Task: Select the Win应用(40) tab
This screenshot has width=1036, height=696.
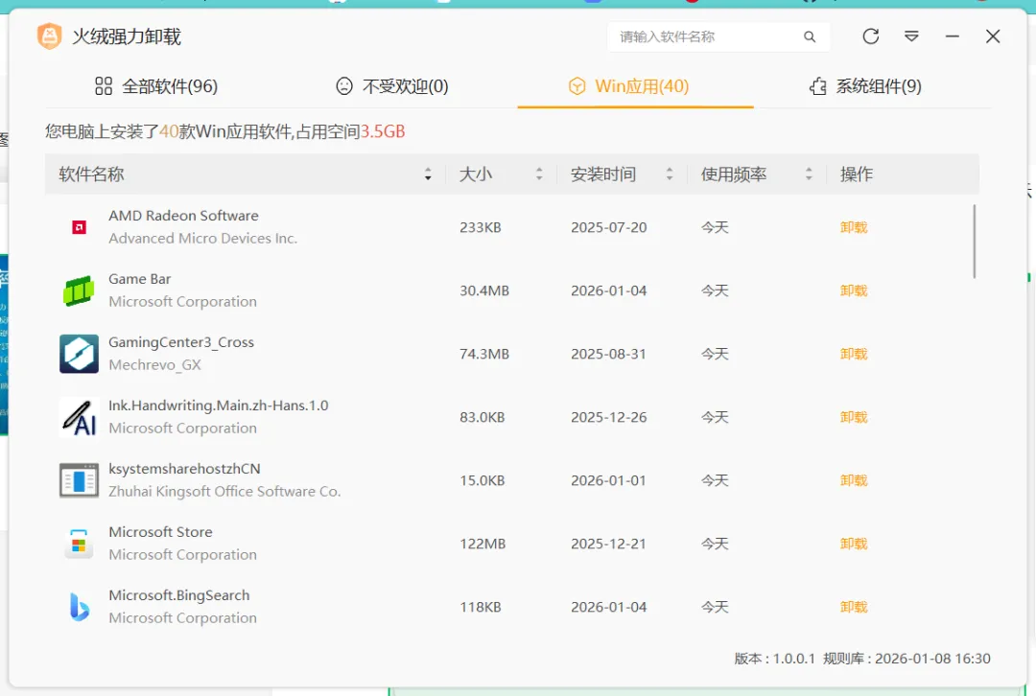Action: [x=629, y=86]
